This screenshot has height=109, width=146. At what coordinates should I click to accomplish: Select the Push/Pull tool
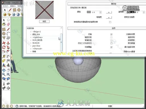(8, 43)
